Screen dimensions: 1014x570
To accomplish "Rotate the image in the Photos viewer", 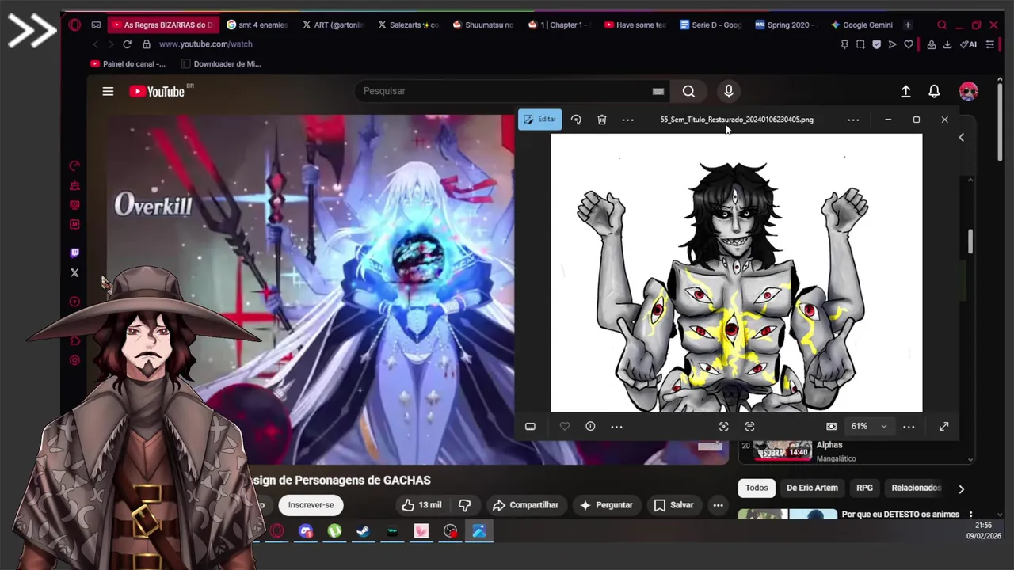I will [576, 120].
